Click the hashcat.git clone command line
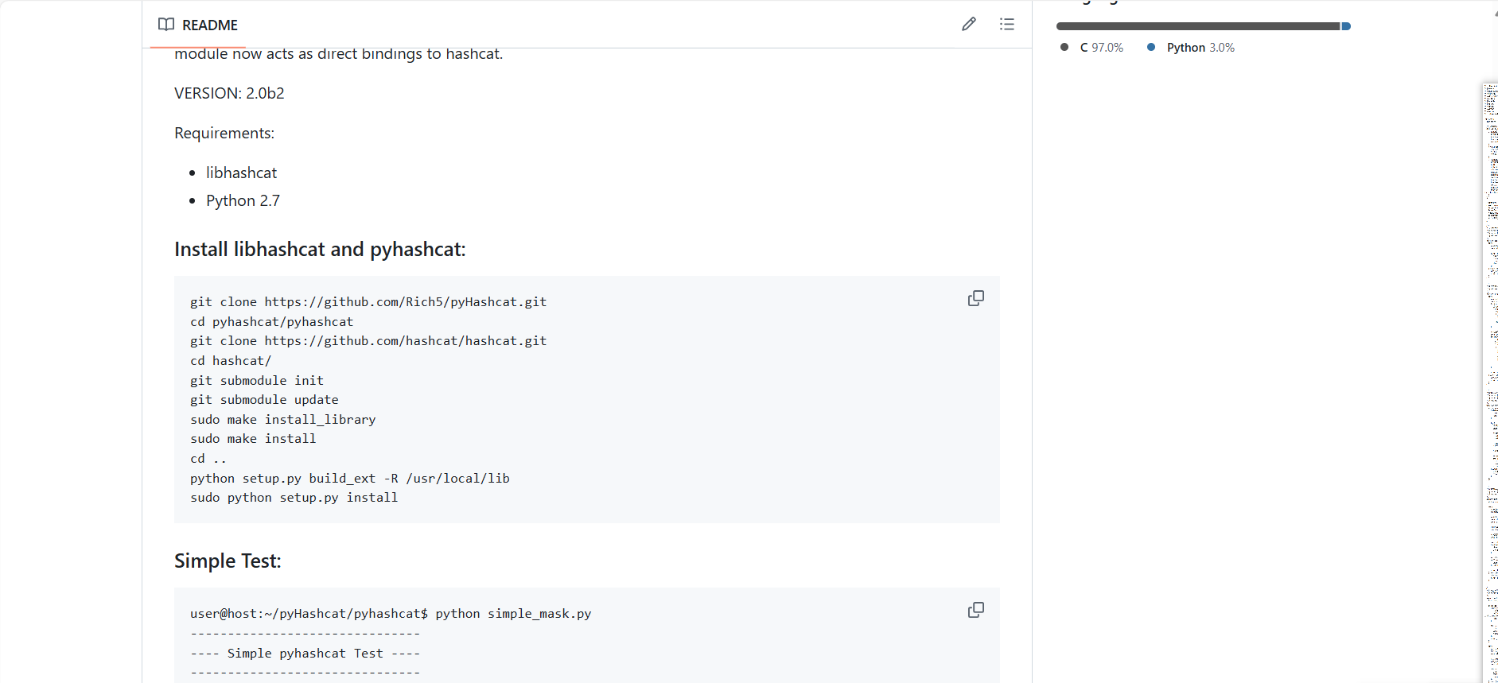The image size is (1498, 683). (368, 341)
